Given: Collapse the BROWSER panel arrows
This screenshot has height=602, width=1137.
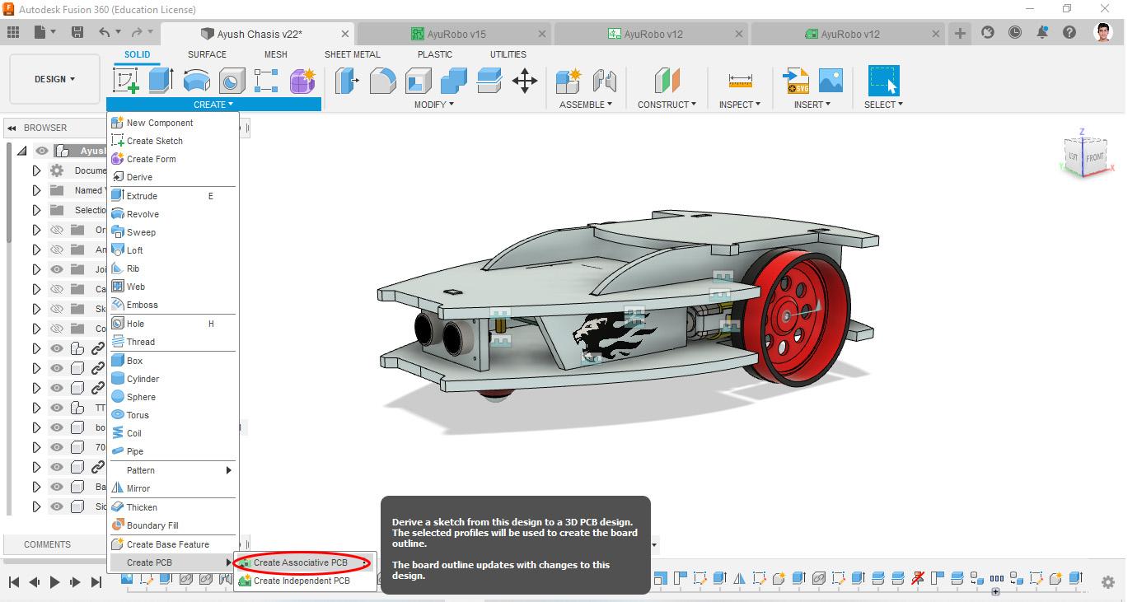Looking at the screenshot, I should 12,128.
